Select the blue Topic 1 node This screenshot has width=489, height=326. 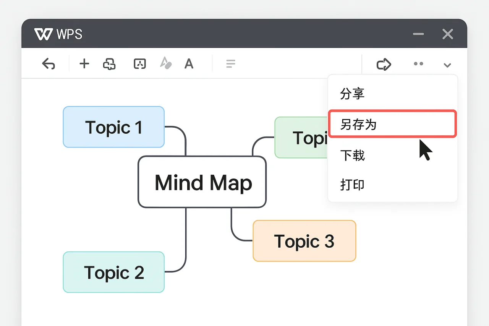click(113, 127)
